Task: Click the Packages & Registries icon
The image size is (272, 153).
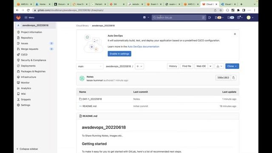Action: (18, 71)
